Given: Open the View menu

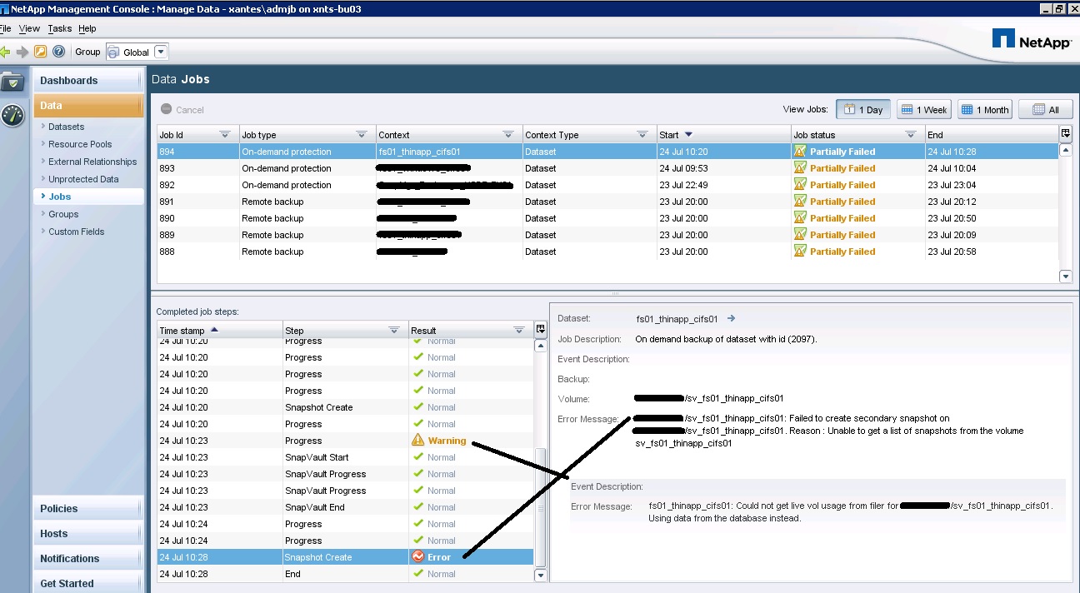Looking at the screenshot, I should (29, 28).
